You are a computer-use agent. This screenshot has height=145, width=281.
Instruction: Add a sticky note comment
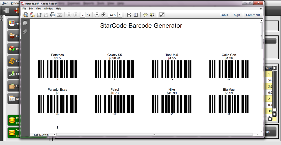(145, 15)
